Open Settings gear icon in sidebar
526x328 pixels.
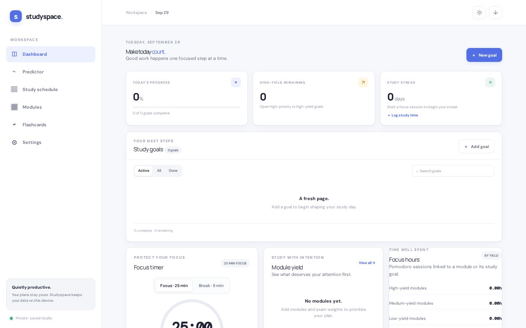(14, 142)
